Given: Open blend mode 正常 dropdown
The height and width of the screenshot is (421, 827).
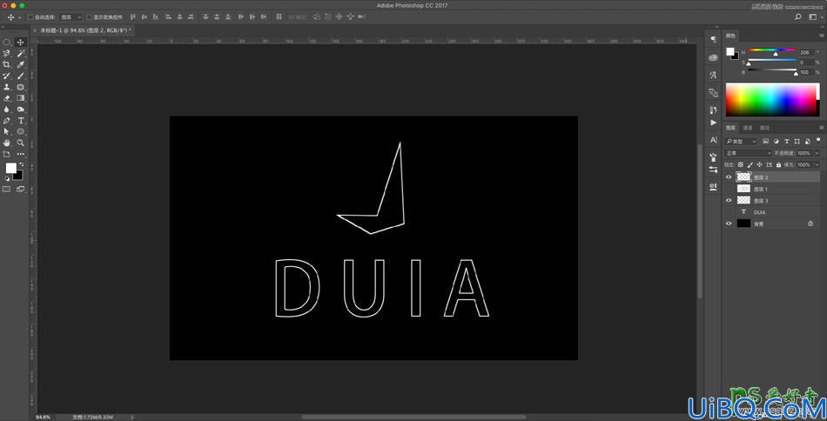Looking at the screenshot, I should point(748,153).
